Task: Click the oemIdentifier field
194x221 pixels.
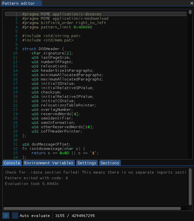Action: (x=52, y=118)
